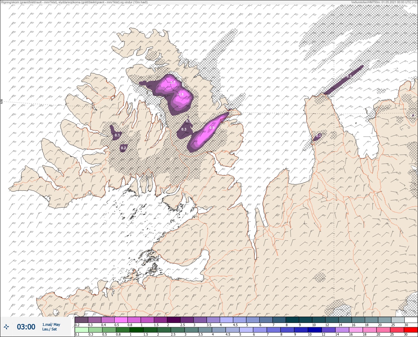The height and width of the screenshot is (337, 418).
Task: Select the upper legend bright pink swatch labeled 0.5
Action: 121,320
